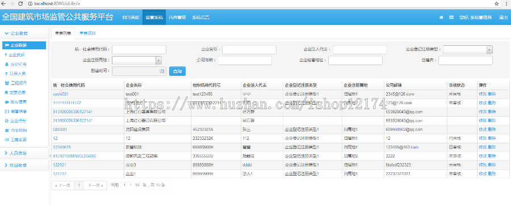Click the 统一社会信用代码 input field
Image resolution: width=511 pixels, height=205 pixels.
coord(139,50)
